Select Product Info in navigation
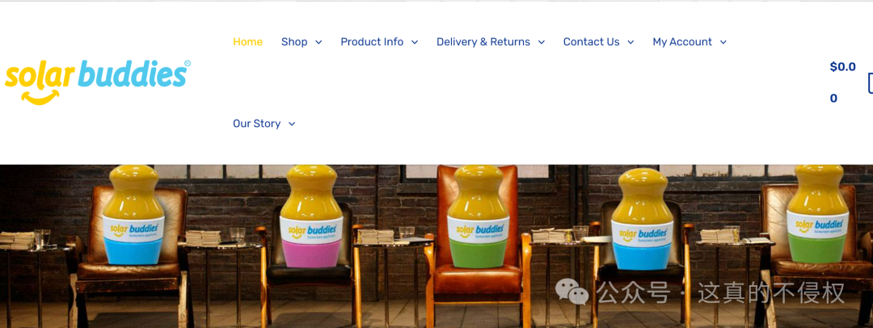 pos(372,42)
